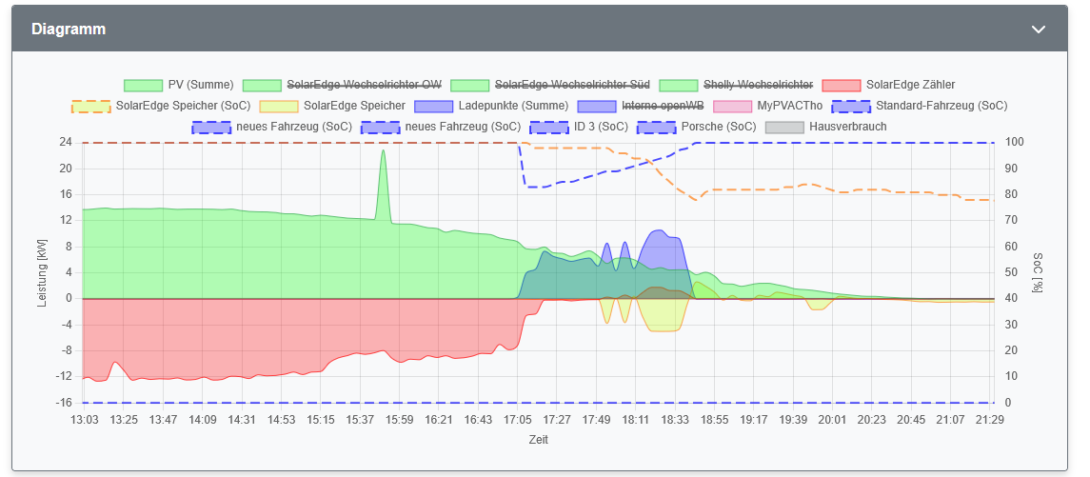1090x477 pixels.
Task: Toggle the Standard-Fahrzeug (SoC) legend entry
Action: point(941,106)
